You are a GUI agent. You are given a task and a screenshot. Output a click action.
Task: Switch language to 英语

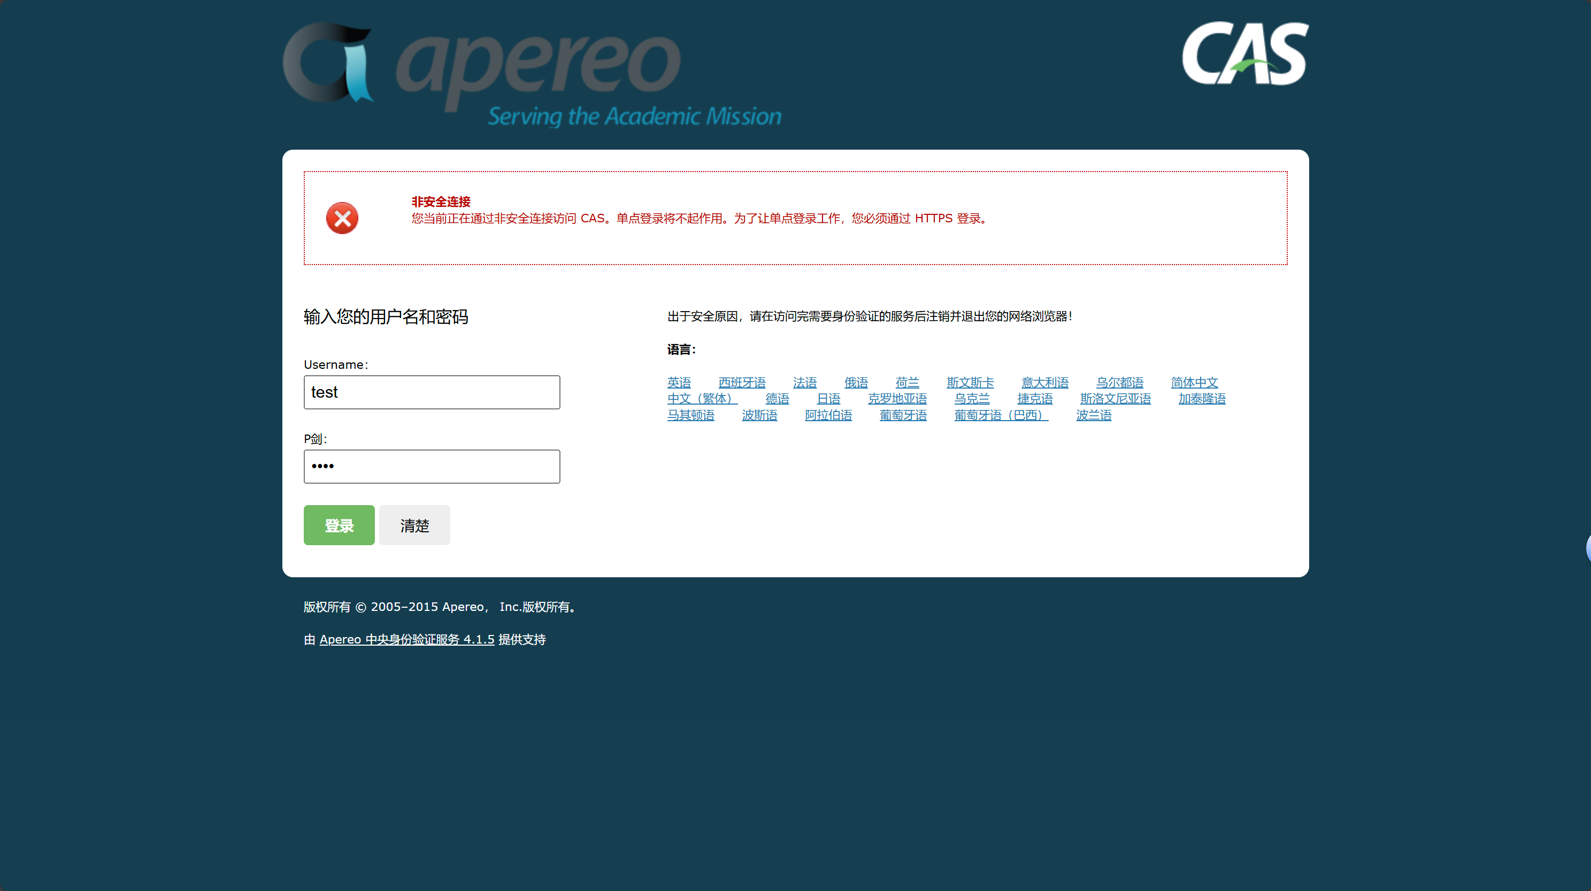(679, 382)
